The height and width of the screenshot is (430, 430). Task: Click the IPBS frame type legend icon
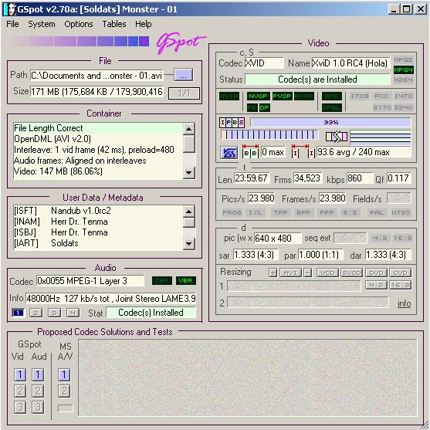pos(232,123)
